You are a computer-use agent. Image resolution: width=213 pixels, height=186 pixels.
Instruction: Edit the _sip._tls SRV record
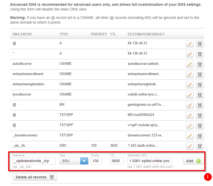(190, 146)
